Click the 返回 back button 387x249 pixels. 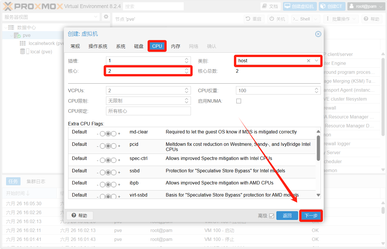click(x=287, y=216)
